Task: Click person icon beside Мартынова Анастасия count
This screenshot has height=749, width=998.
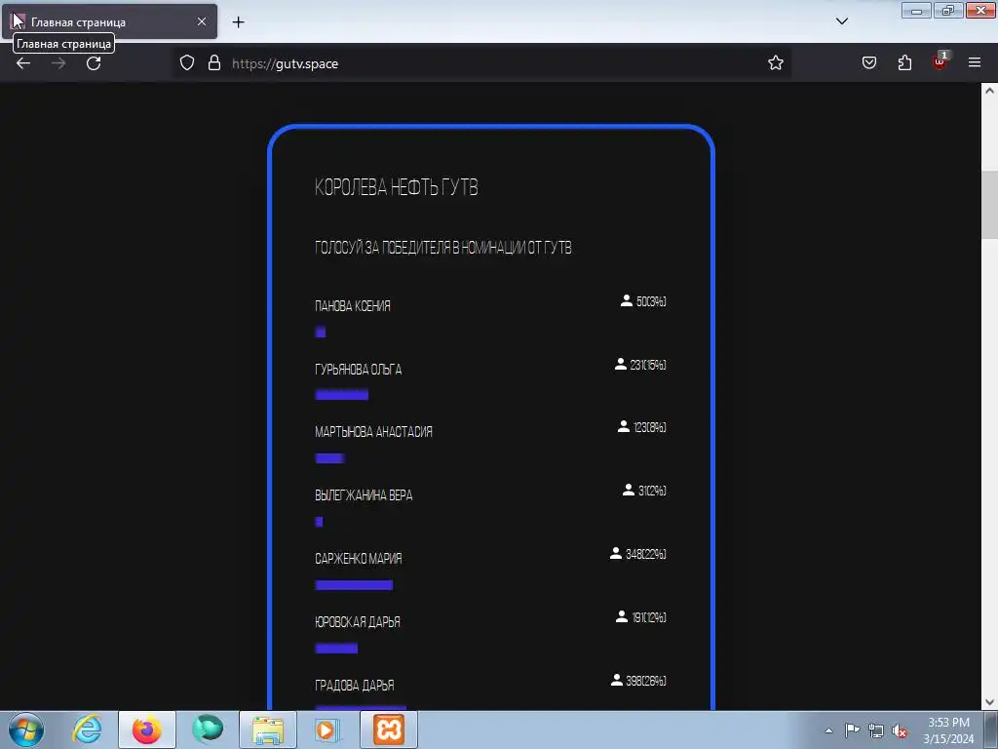Action: coord(623,427)
